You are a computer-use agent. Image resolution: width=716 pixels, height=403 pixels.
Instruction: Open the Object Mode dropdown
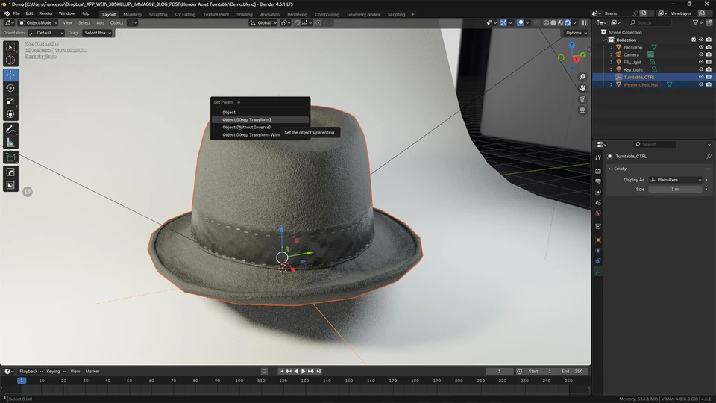click(x=38, y=22)
